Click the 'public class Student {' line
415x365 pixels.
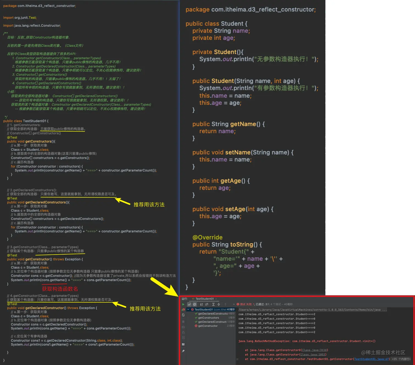(x=217, y=24)
